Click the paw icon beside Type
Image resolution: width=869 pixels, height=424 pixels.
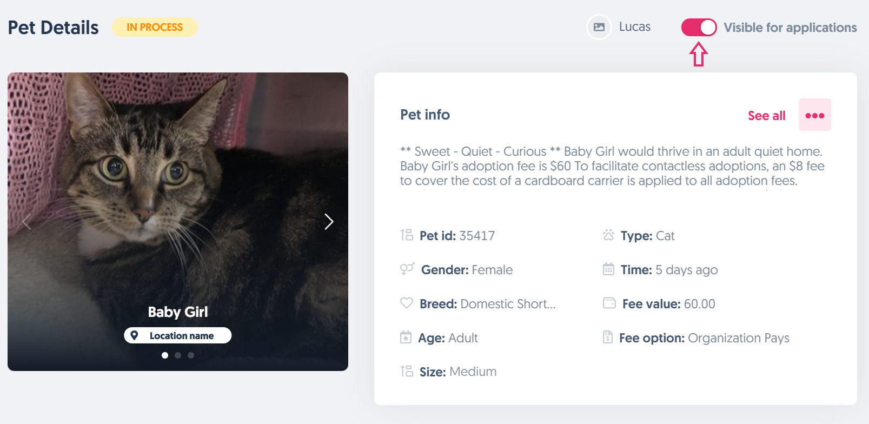click(609, 235)
